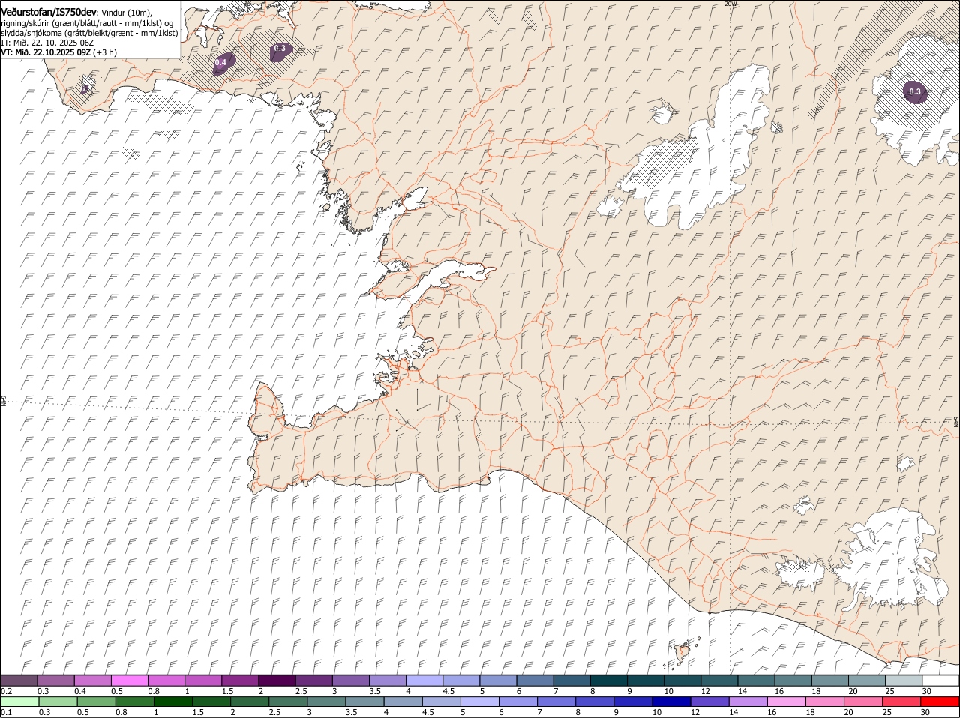Click upper legend swatch between 6 and 7

pos(535,681)
